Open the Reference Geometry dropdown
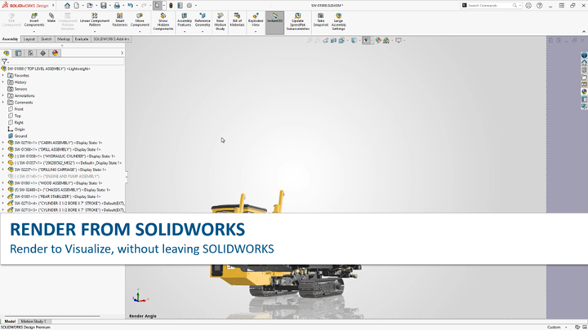 (203, 31)
